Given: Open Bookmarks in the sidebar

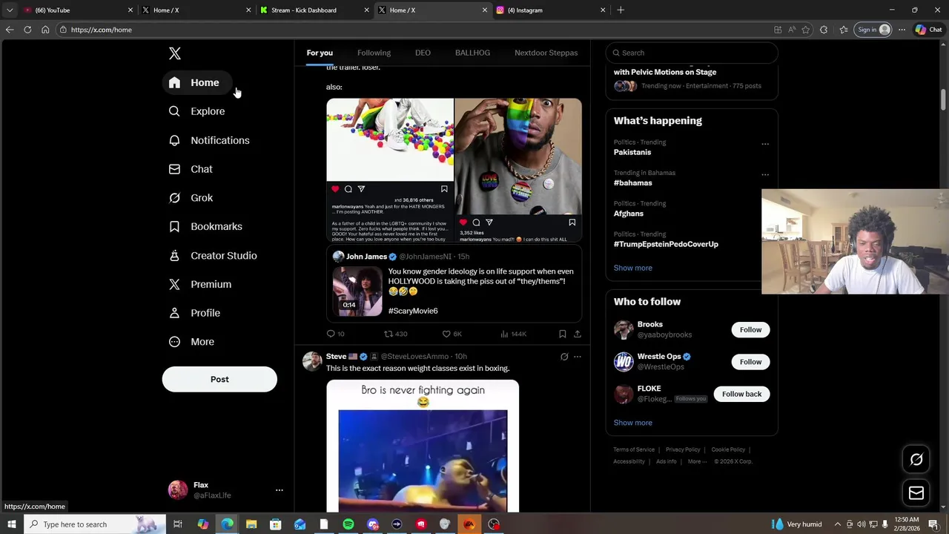Looking at the screenshot, I should 205,226.
